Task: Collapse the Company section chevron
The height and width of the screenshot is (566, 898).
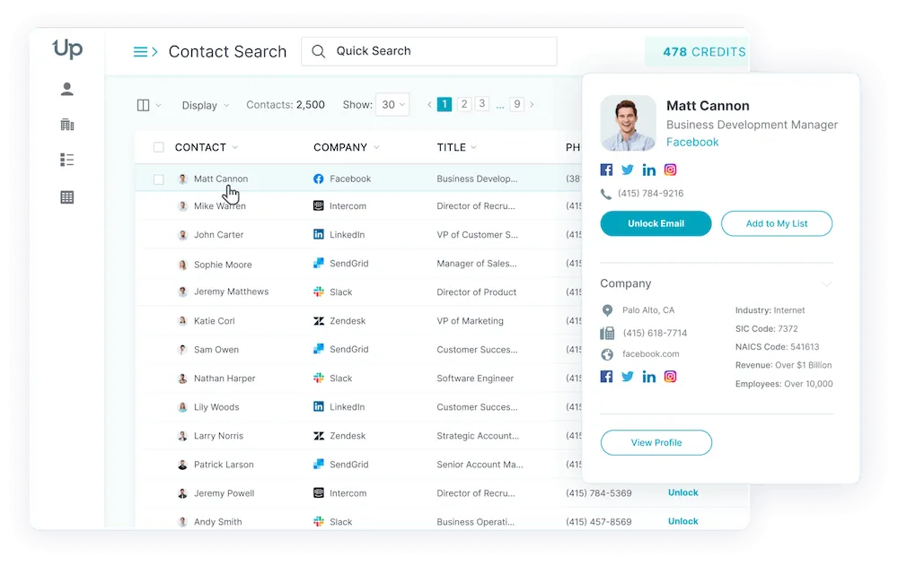Action: tap(828, 283)
